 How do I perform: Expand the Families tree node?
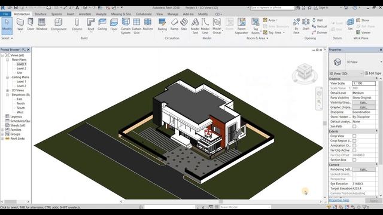2,130
